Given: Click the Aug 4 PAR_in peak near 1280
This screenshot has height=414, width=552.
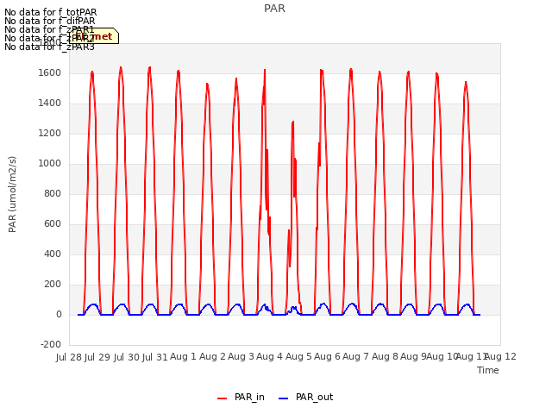Looking at the screenshot, I should pyautogui.click(x=292, y=122).
